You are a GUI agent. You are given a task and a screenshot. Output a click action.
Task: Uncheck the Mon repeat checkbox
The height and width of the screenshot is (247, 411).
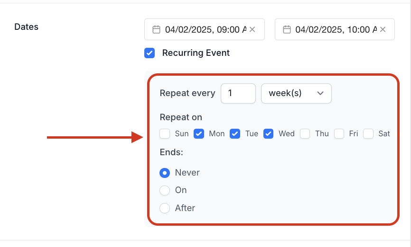[x=199, y=133]
